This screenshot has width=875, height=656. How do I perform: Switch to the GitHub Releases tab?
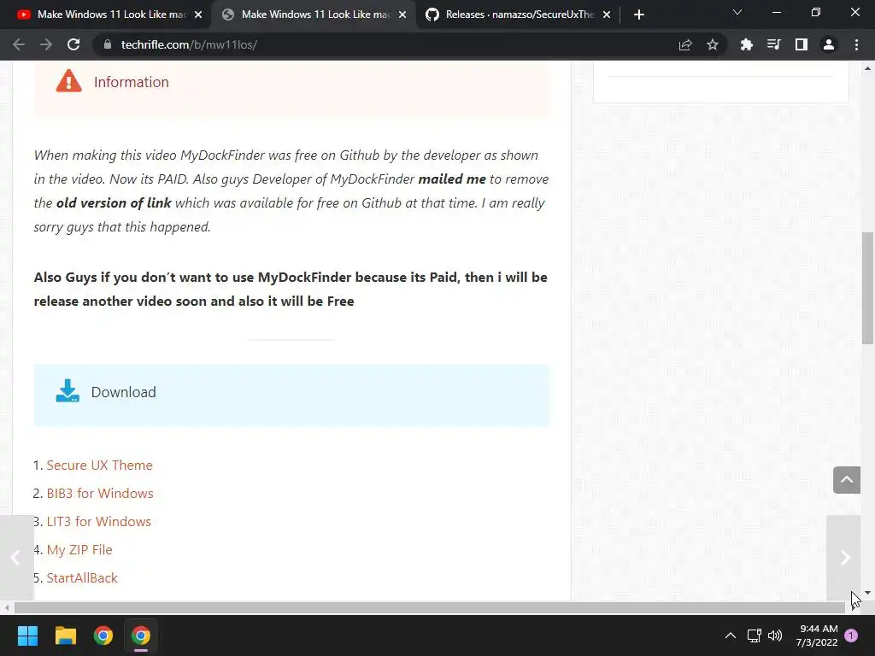coord(518,15)
